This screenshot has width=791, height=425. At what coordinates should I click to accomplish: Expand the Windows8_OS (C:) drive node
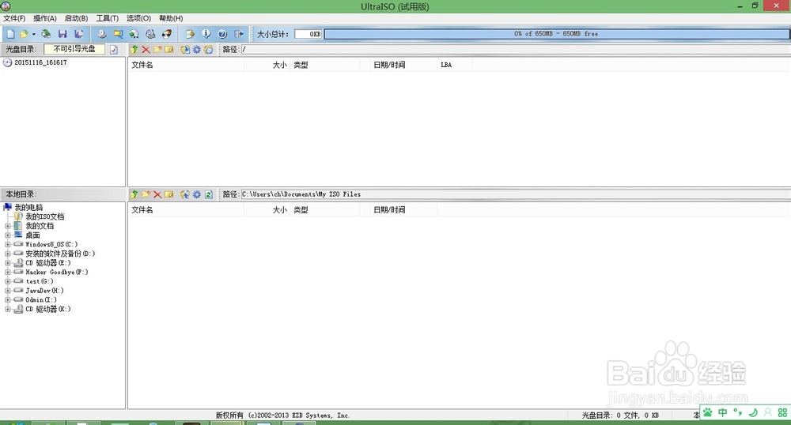point(8,244)
